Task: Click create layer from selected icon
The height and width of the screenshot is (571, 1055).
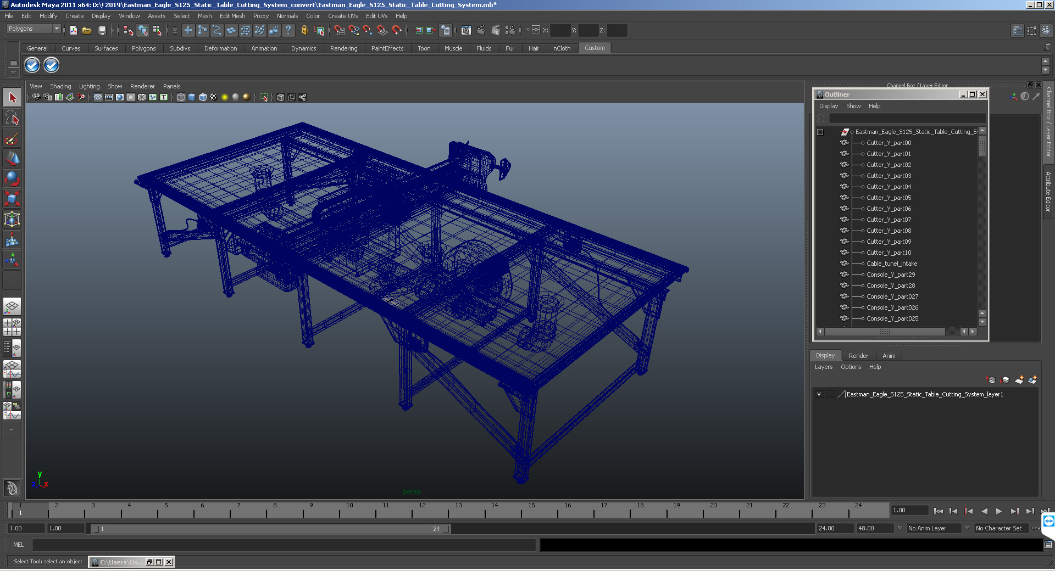Action: pos(1032,380)
